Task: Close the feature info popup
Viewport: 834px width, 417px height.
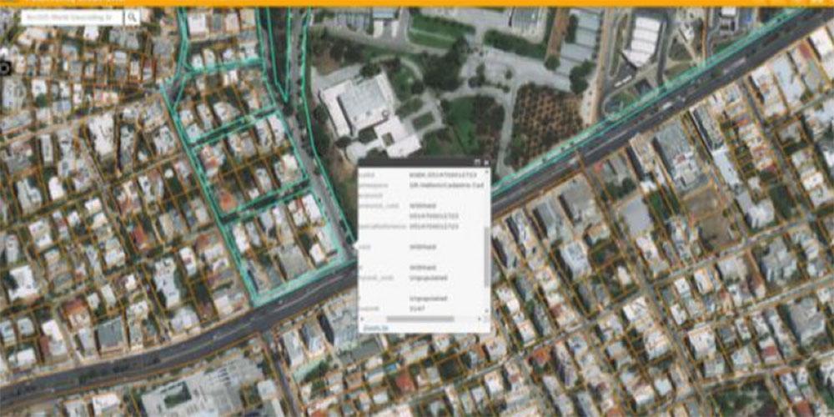Action: click(x=485, y=162)
